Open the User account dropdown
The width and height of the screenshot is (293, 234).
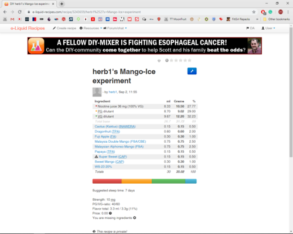(x=268, y=28)
